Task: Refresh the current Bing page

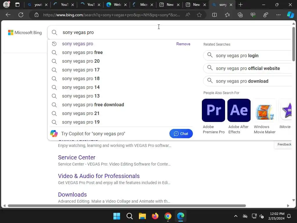Action: 21,15
